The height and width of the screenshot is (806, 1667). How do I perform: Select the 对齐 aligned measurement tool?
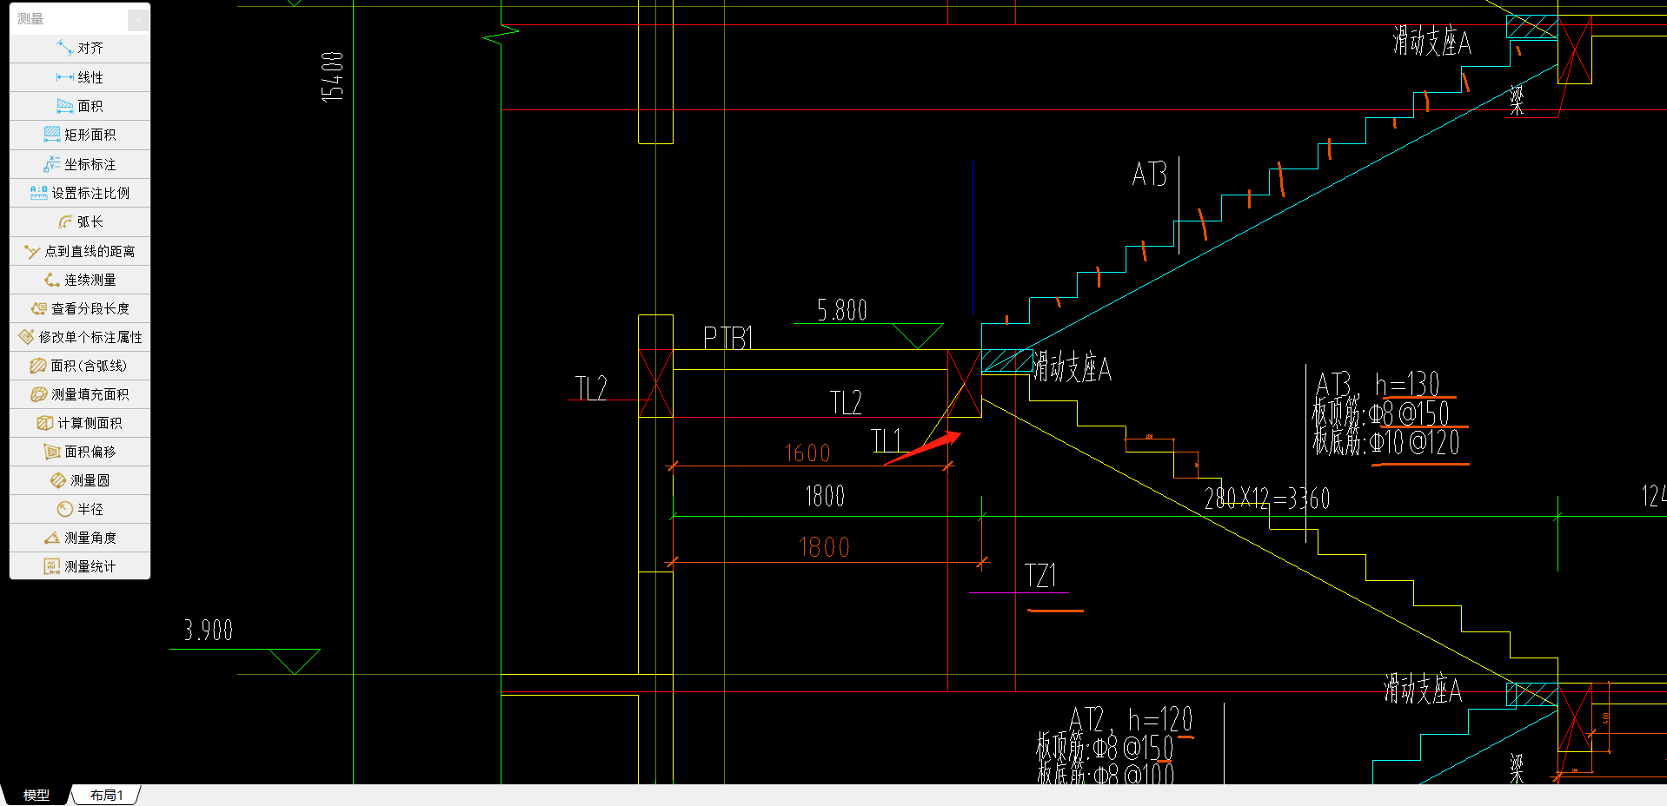80,48
